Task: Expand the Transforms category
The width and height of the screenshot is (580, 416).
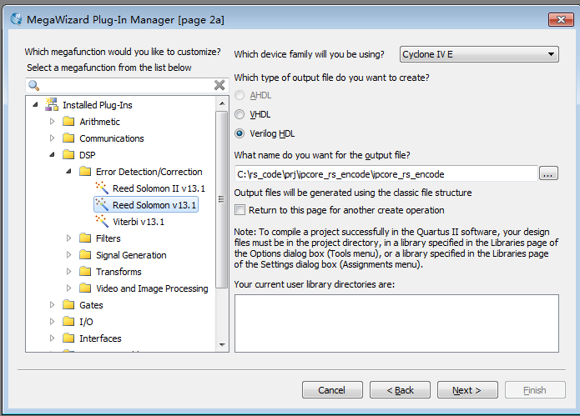Action: coord(68,271)
